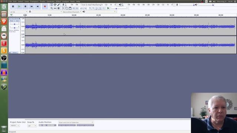The width and height of the screenshot is (237, 133).
Task: Click the Zoom Out icon
Action: [x=93, y=8]
